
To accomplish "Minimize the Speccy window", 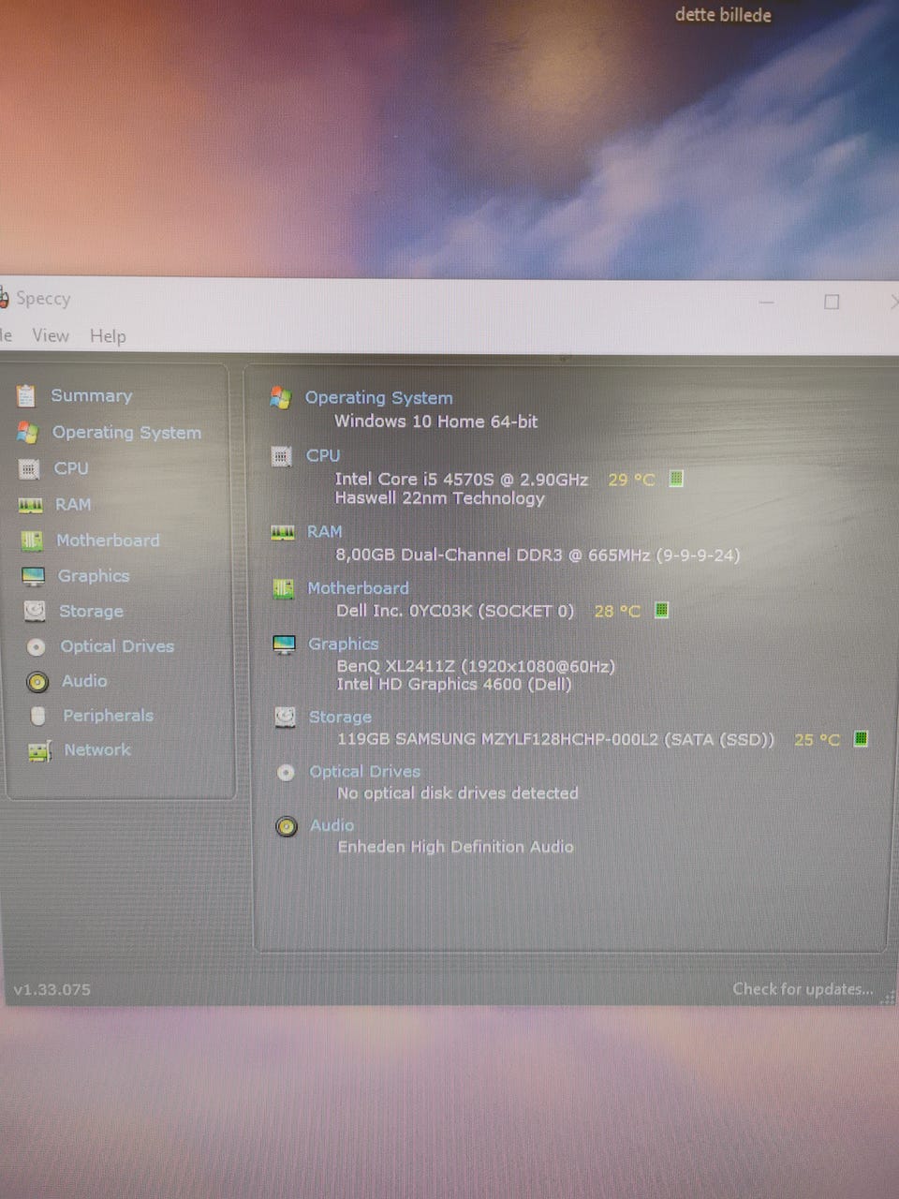I will [766, 302].
